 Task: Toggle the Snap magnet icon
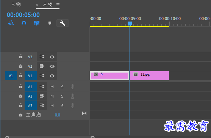[x=24, y=23]
